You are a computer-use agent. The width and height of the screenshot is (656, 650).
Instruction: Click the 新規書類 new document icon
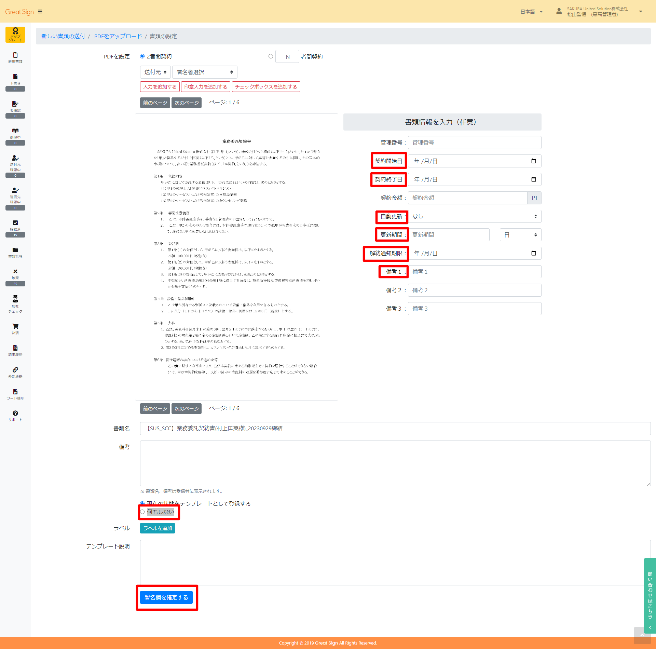(15, 57)
